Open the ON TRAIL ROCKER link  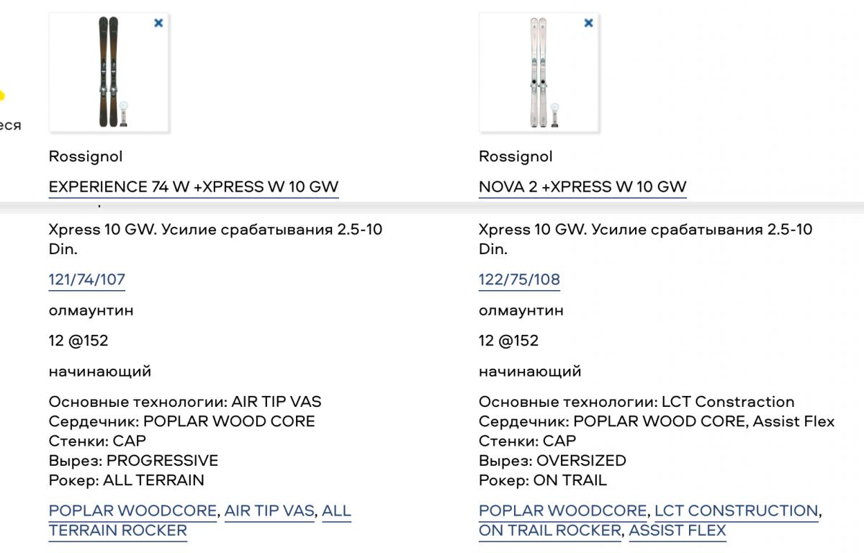(549, 531)
